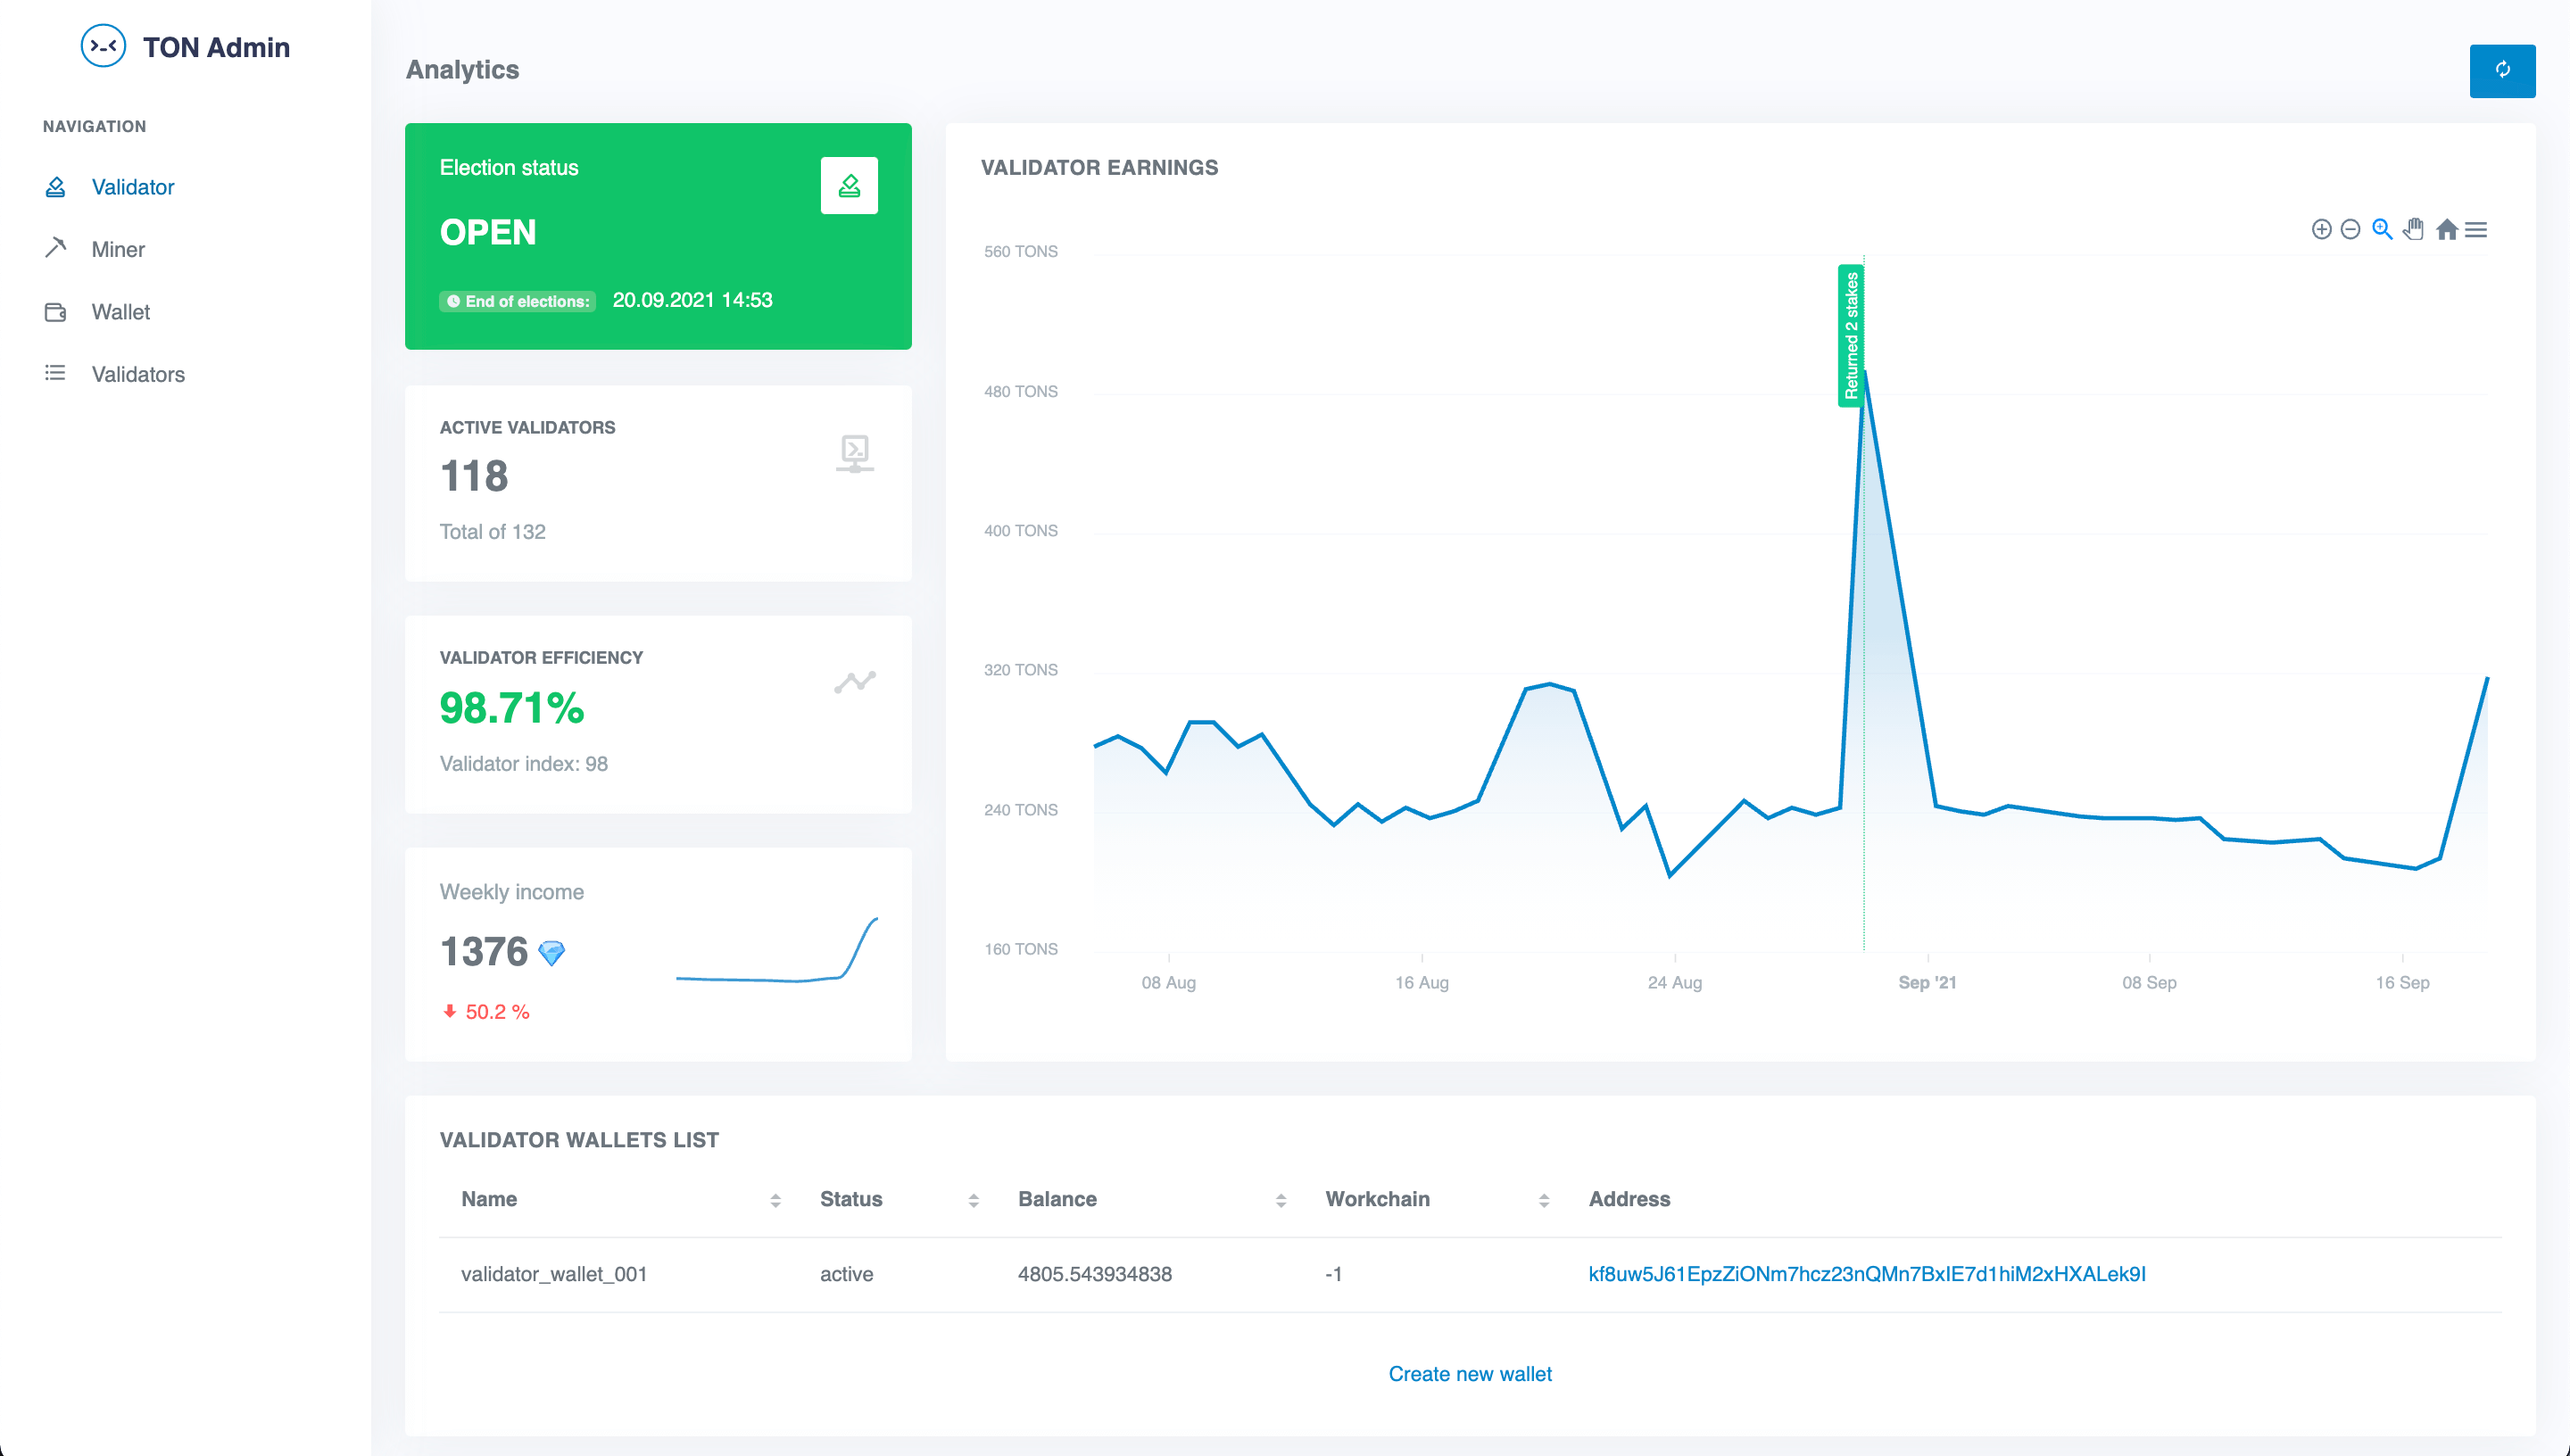Viewport: 2570px width, 1456px height.
Task: Expand the Balance column sort arrow
Action: 1278,1200
